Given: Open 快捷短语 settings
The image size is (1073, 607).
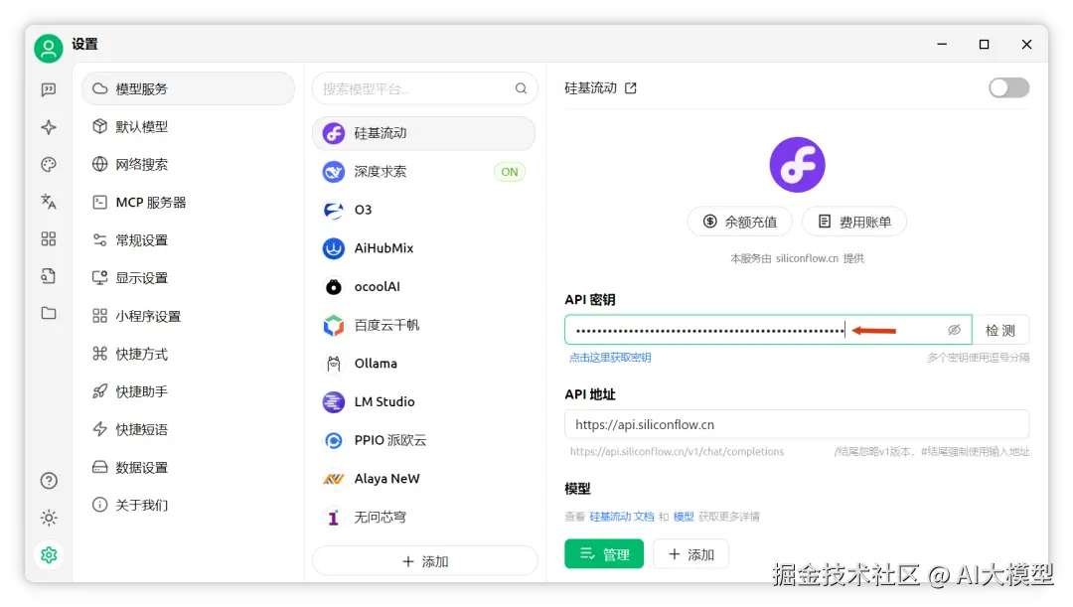Looking at the screenshot, I should tap(188, 430).
